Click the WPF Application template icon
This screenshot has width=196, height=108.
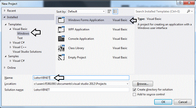coord(61,29)
